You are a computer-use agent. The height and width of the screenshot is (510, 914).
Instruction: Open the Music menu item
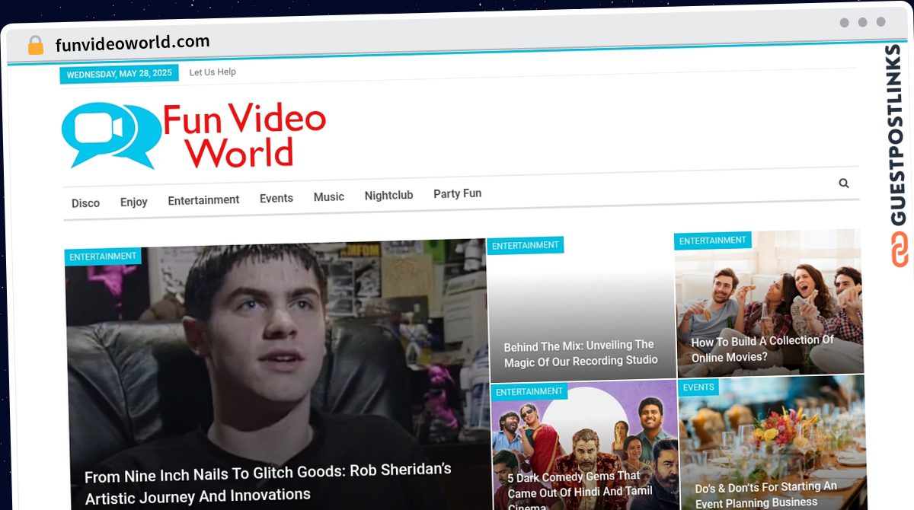click(329, 196)
